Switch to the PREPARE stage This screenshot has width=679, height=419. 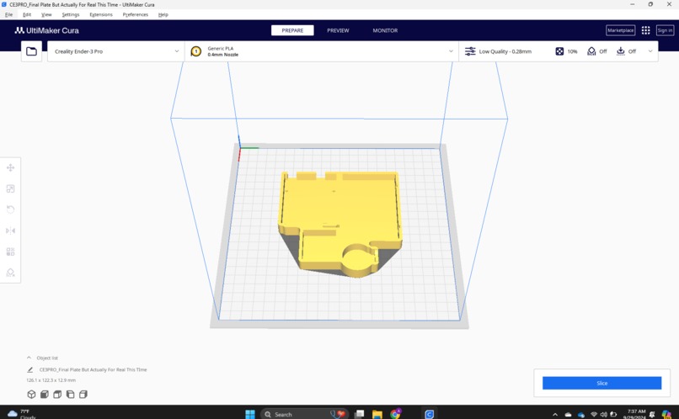(292, 30)
